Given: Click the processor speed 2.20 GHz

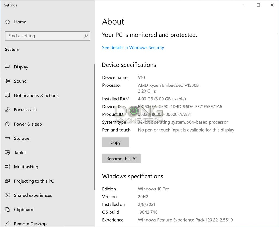Looking at the screenshot, I should 147,91.
